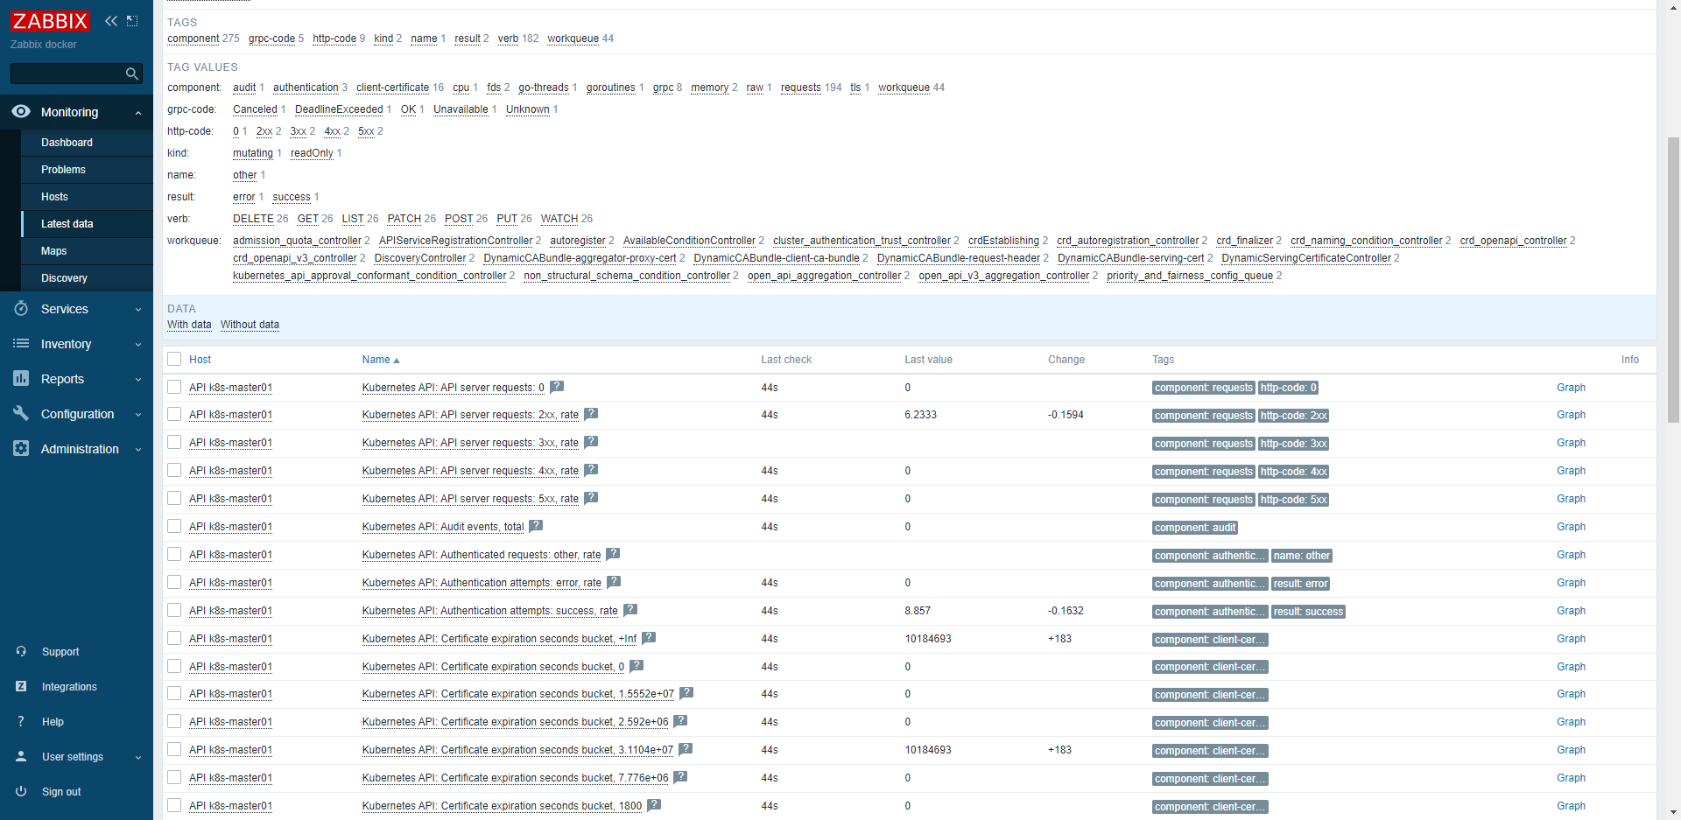Screen dimensions: 1681x820
Task: Click the Reports chart icon
Action: click(21, 378)
